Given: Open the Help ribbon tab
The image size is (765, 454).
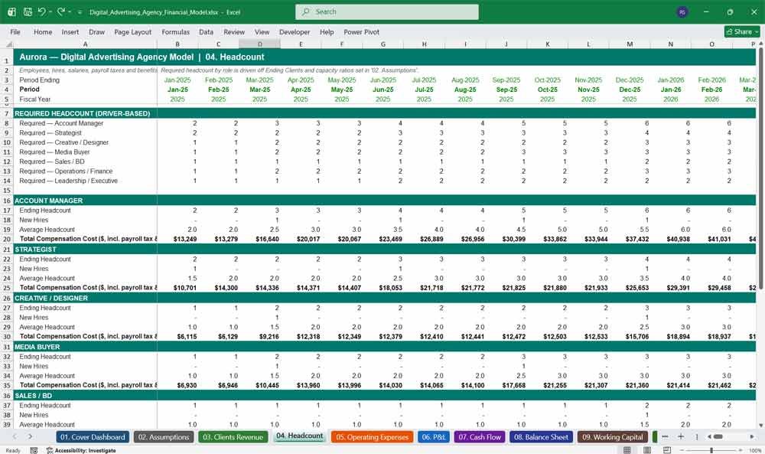Looking at the screenshot, I should point(327,31).
